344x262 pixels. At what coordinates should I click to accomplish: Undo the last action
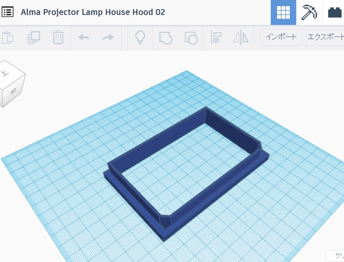tap(84, 37)
